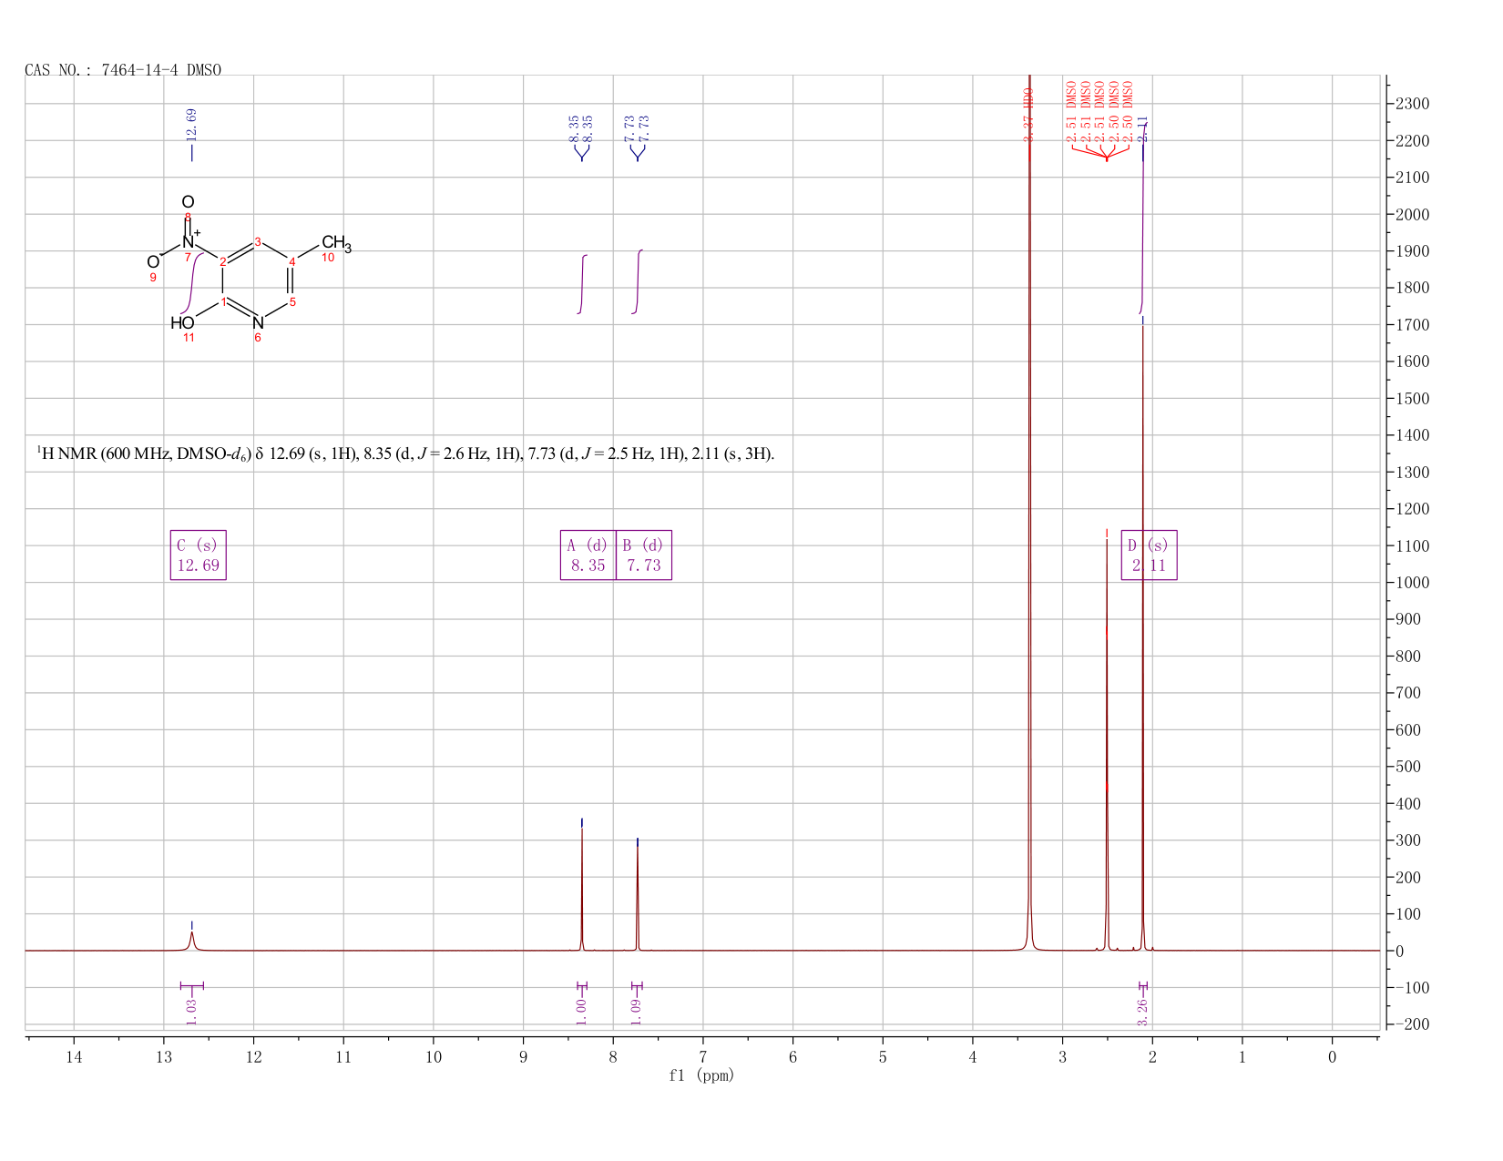The image size is (1503, 1161).
Task: Click the CH3 group in the structure
Action: 336,244
